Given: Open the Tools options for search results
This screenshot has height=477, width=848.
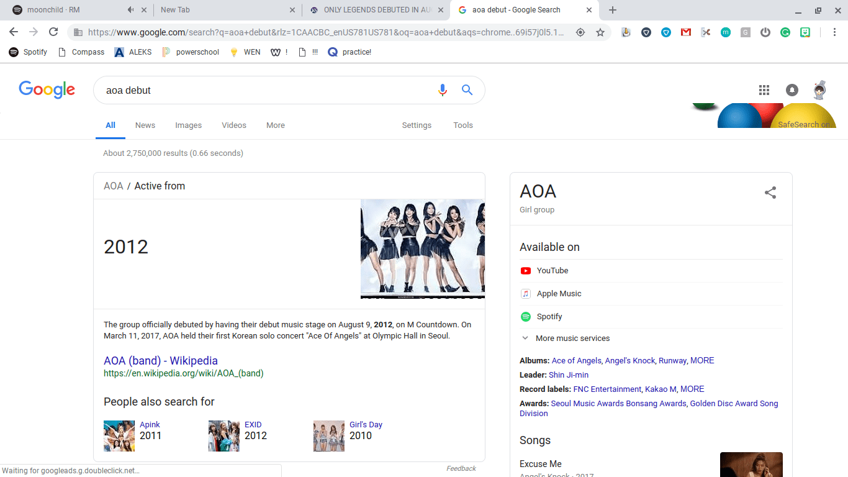Looking at the screenshot, I should click(x=463, y=125).
